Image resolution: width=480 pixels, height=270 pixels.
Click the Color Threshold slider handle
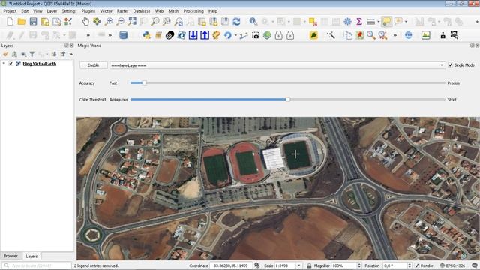pyautogui.click(x=288, y=99)
